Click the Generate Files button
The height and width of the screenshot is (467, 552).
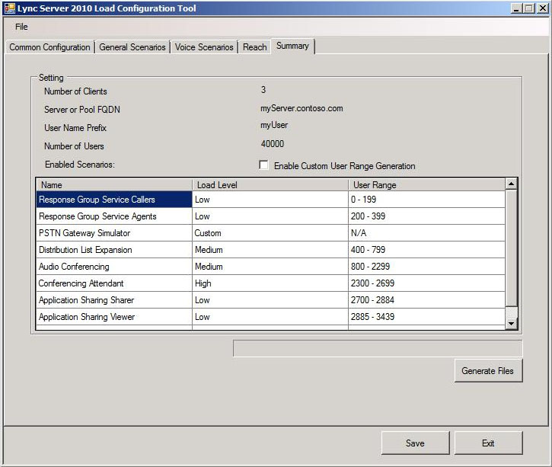(x=488, y=370)
